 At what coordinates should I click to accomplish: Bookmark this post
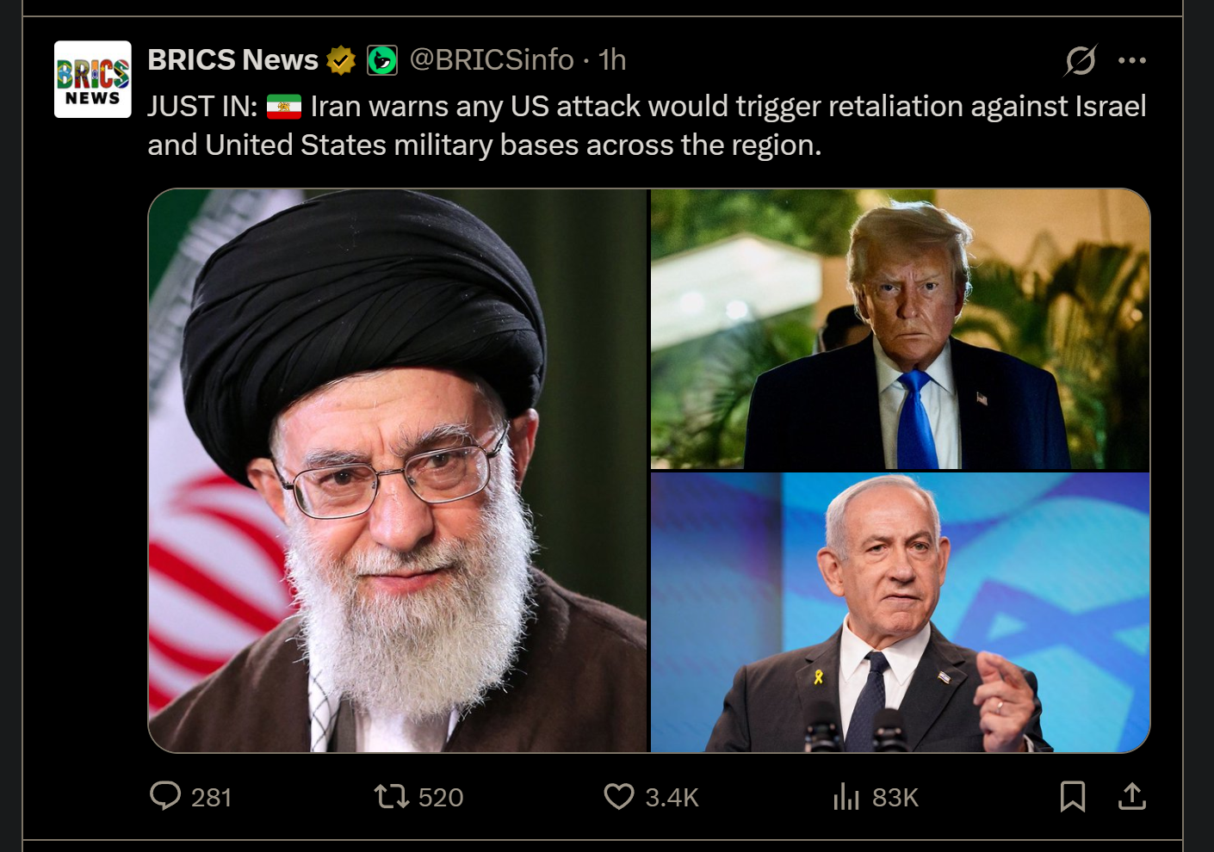point(1073,796)
